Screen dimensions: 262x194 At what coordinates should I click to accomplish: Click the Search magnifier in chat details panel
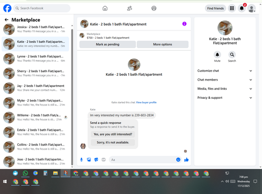[x=232, y=54]
